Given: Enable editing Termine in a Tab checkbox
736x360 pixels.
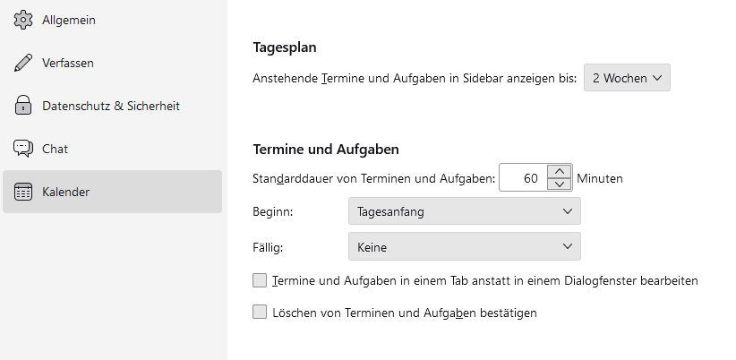Looking at the screenshot, I should 260,280.
